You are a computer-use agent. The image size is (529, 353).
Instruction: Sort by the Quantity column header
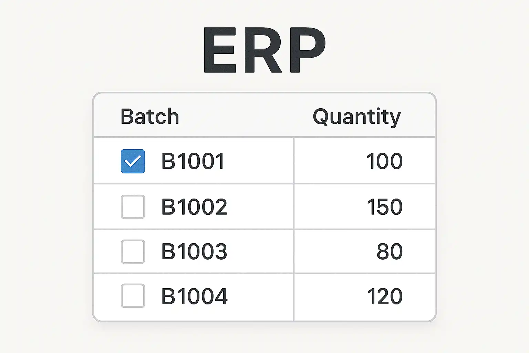pos(356,117)
